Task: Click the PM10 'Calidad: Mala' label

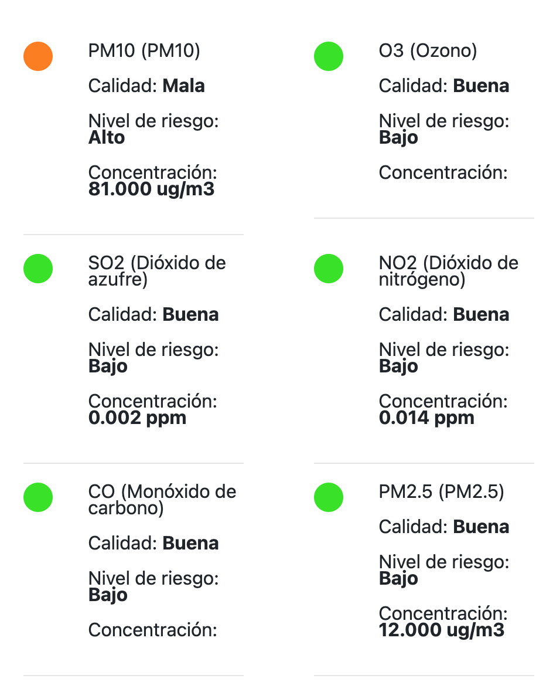Action: pos(146,86)
